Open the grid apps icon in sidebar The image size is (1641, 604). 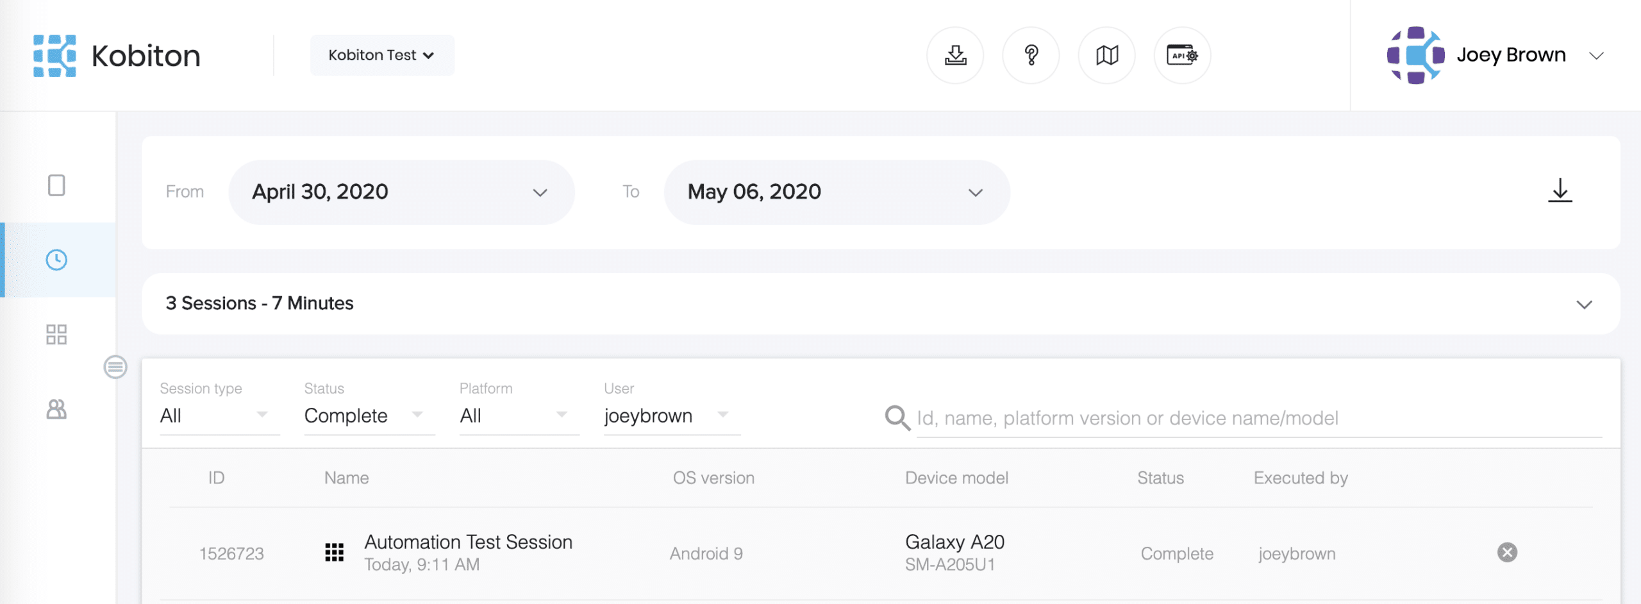click(x=56, y=335)
